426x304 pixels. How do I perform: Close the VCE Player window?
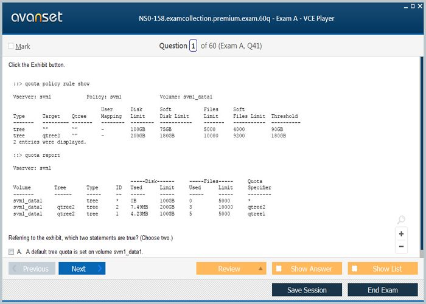420,6
